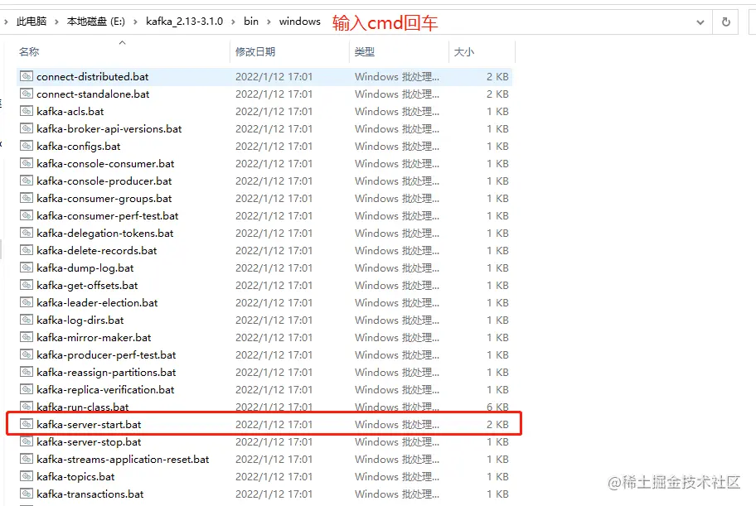Image resolution: width=756 pixels, height=506 pixels.
Task: Click the kafka-producer-perf-test.bat file icon
Action: pos(27,354)
